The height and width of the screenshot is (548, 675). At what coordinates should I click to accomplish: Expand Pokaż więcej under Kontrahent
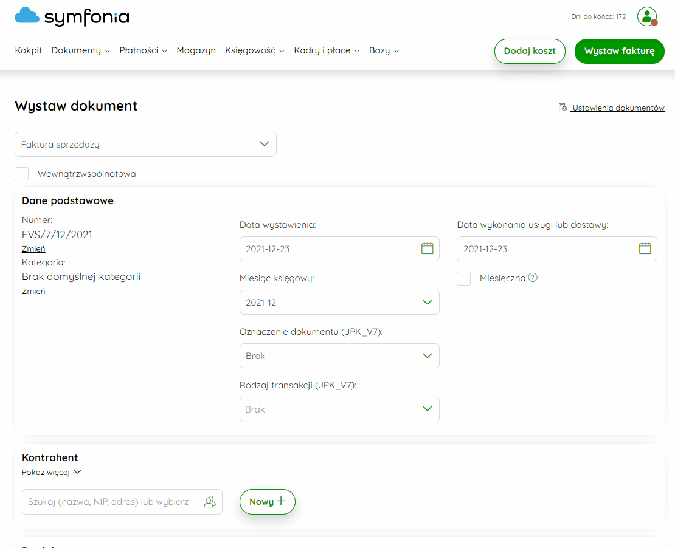tap(51, 472)
